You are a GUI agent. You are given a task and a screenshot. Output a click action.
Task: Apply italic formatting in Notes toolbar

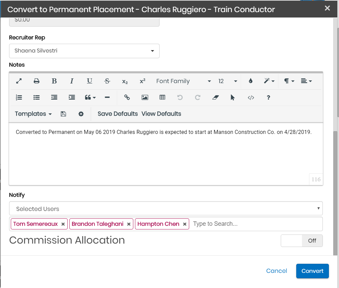(72, 81)
